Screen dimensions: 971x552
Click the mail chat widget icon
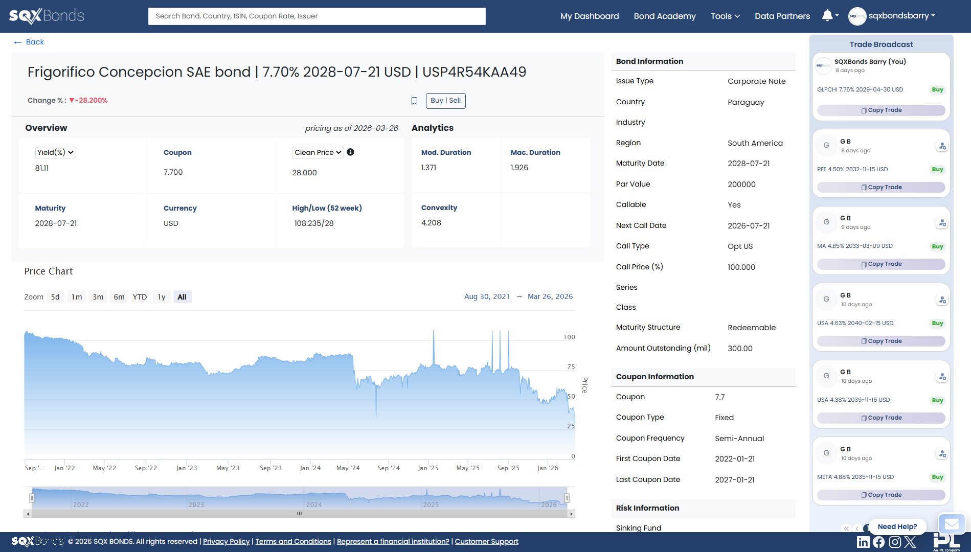click(951, 524)
